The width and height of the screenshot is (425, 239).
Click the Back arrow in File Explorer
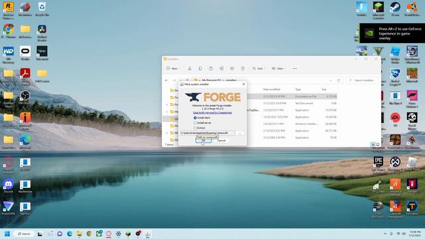pos(167,80)
